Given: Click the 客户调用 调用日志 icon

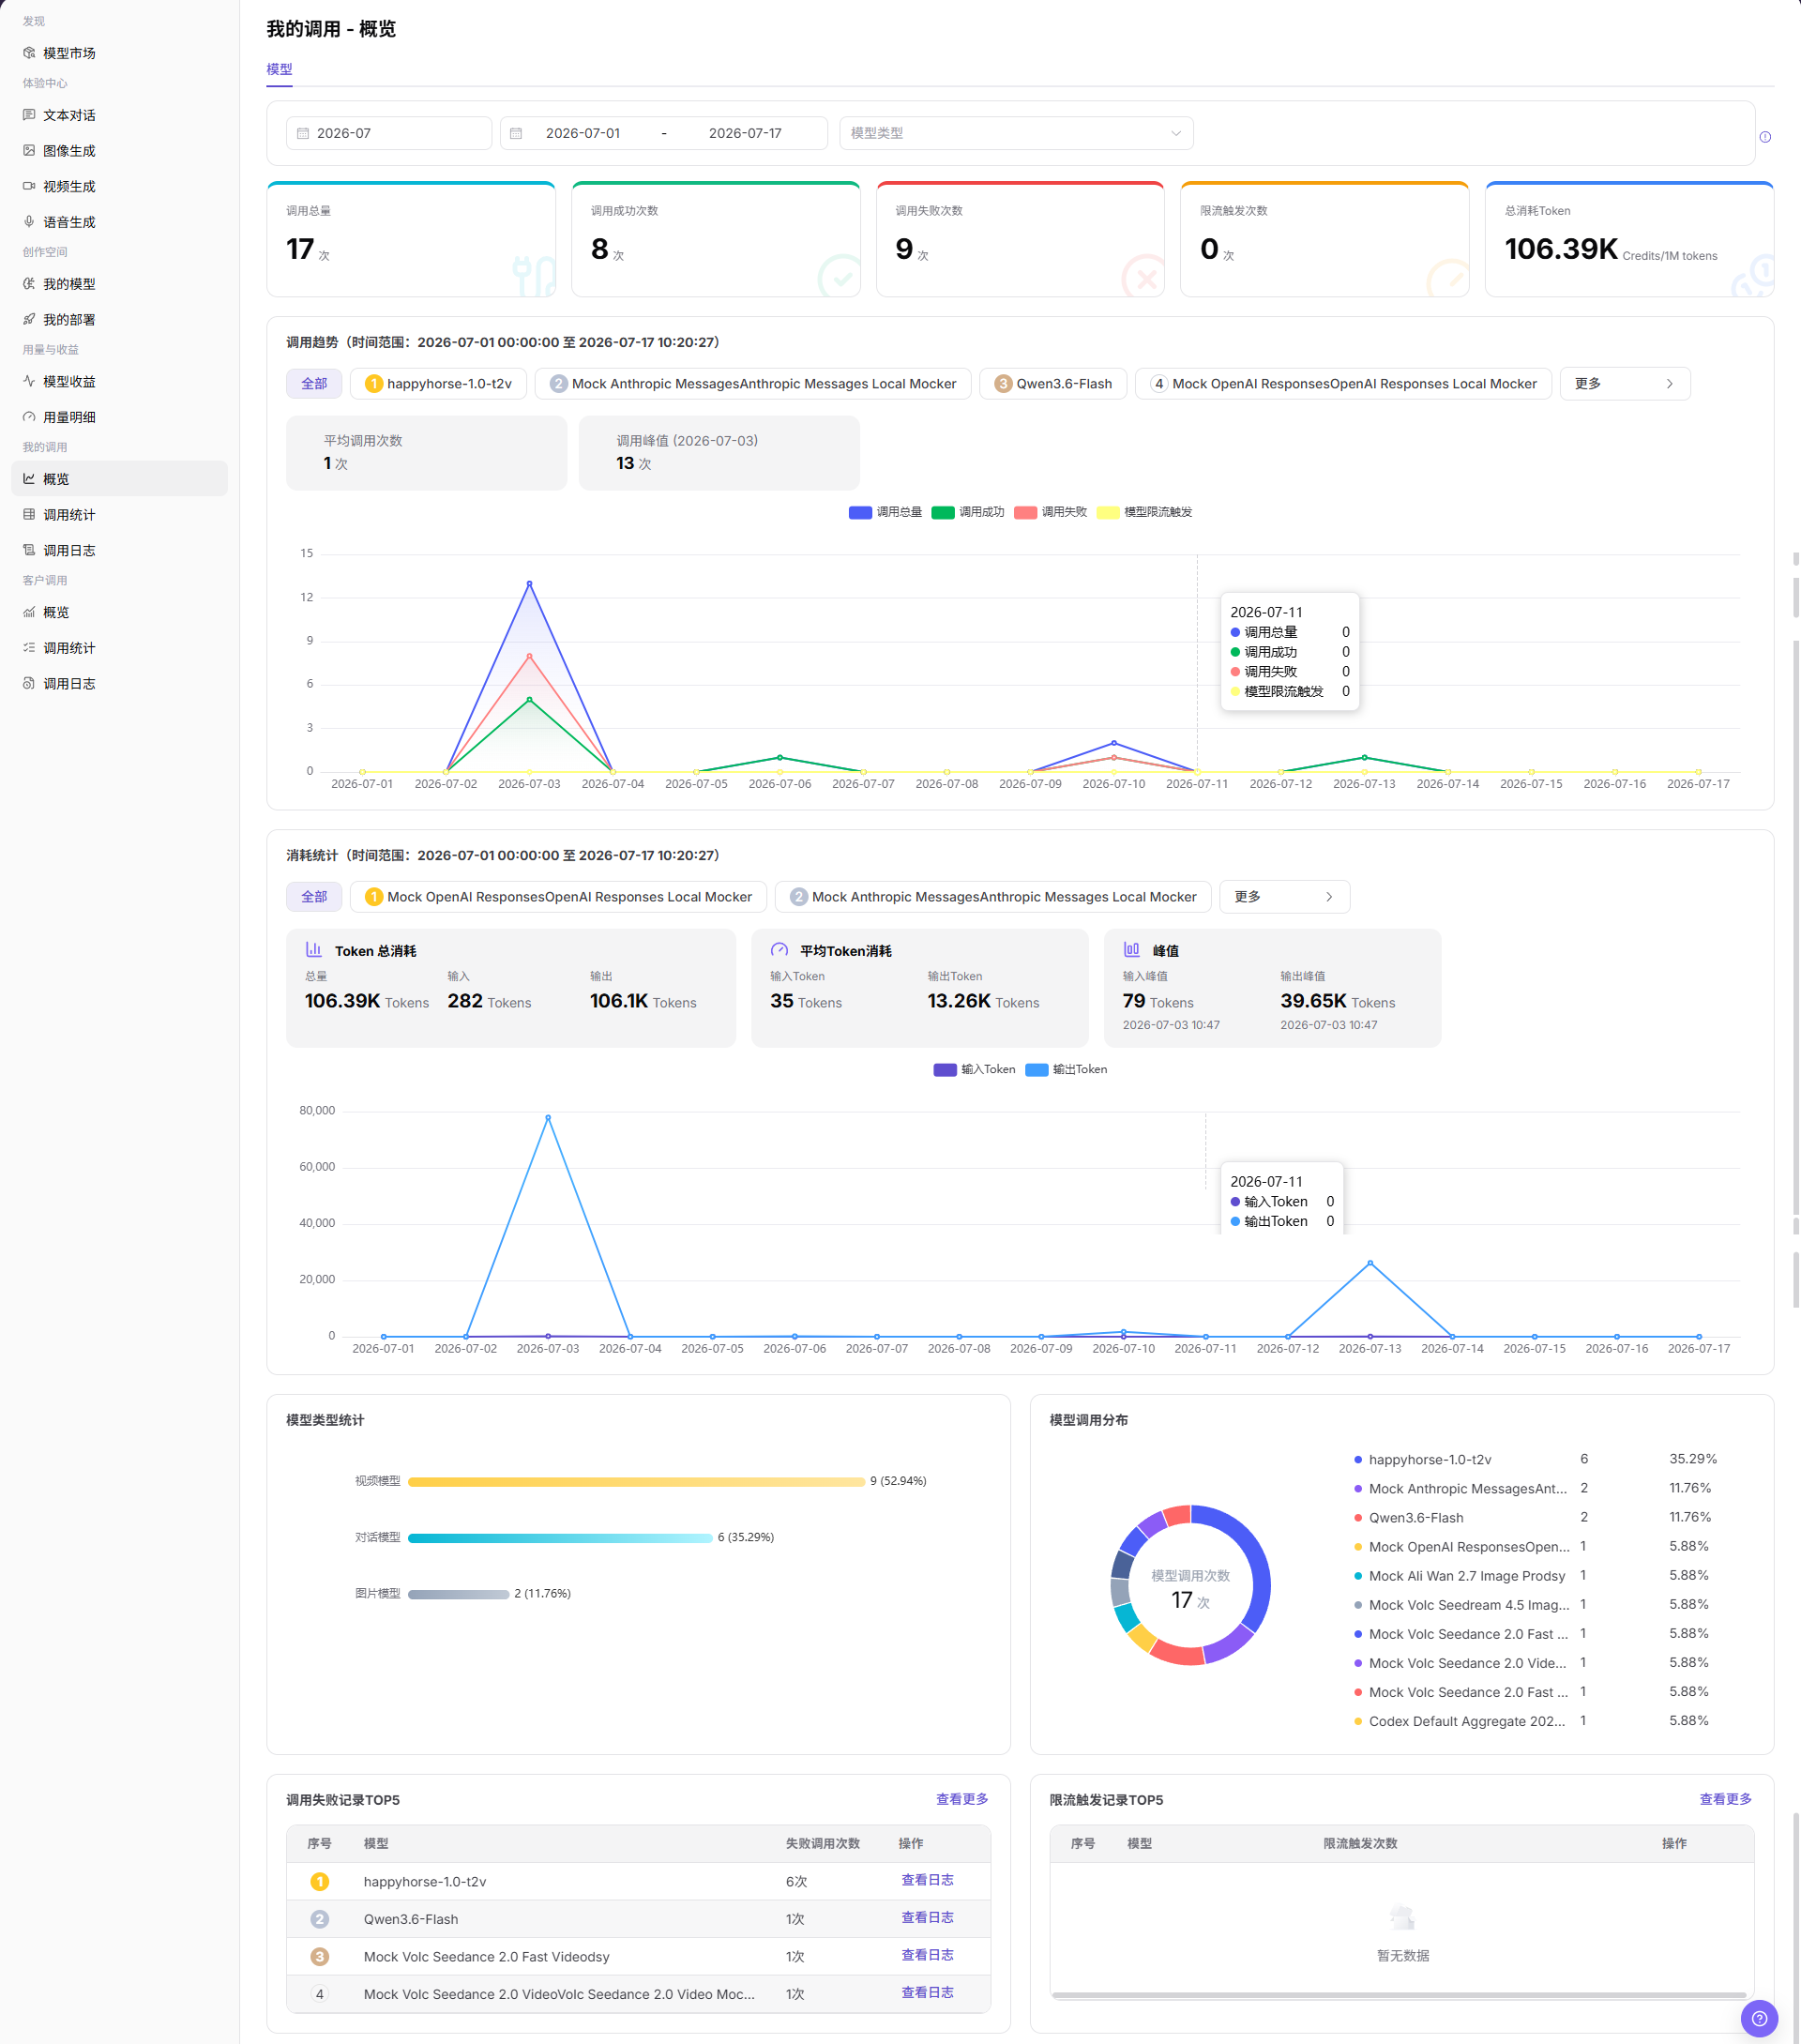Looking at the screenshot, I should click(29, 683).
